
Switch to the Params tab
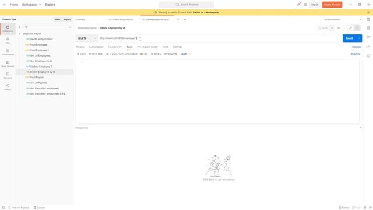coord(80,47)
